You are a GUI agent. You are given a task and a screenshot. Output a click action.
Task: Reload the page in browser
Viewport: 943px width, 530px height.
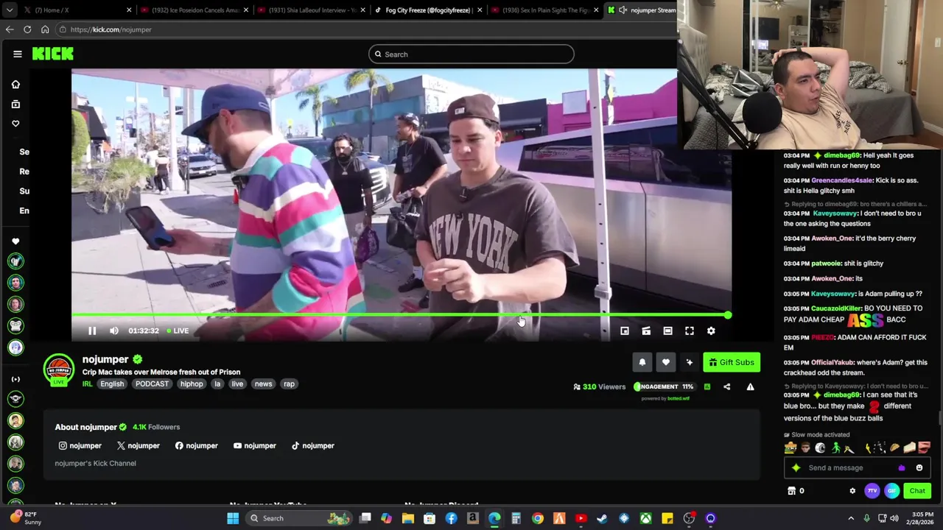(27, 29)
